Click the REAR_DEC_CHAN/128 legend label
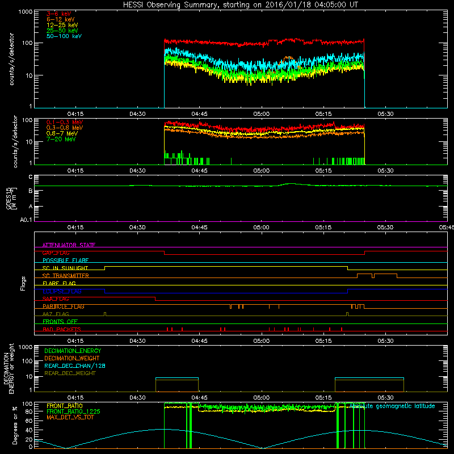The image size is (454, 454). [75, 365]
